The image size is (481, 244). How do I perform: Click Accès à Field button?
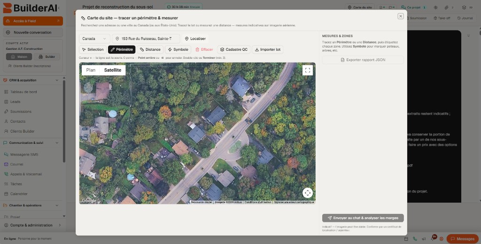click(33, 21)
